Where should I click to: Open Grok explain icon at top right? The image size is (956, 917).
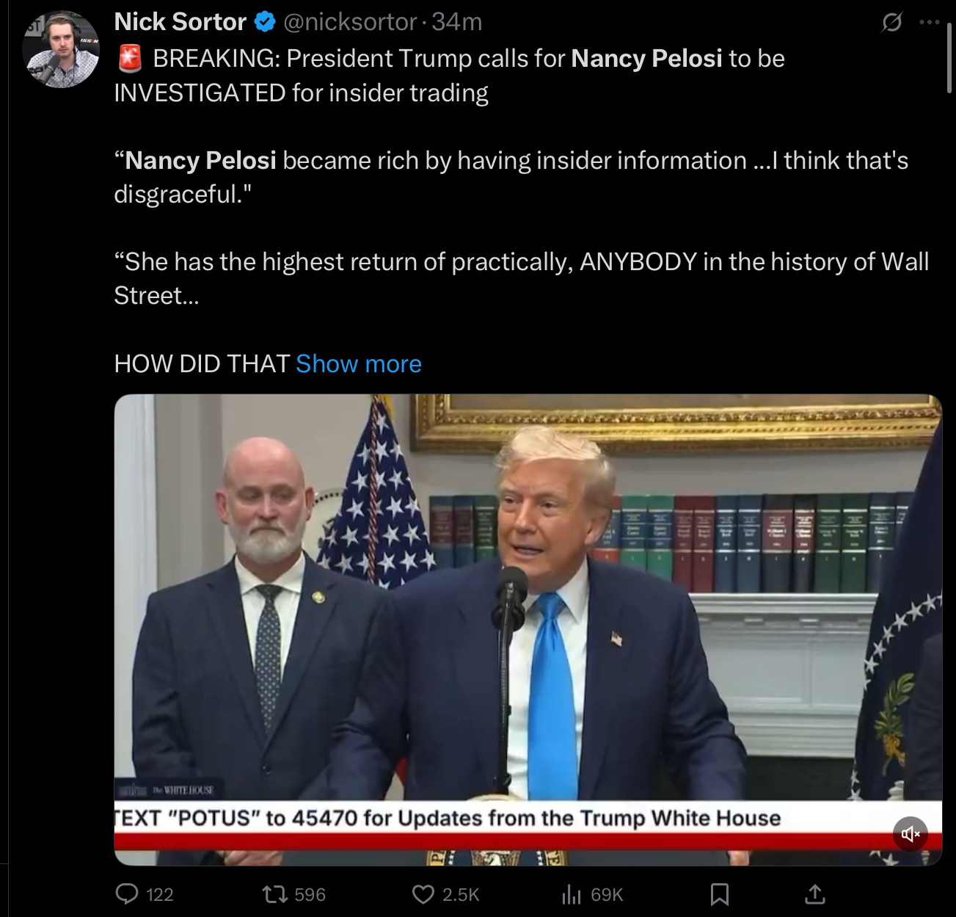coord(891,23)
